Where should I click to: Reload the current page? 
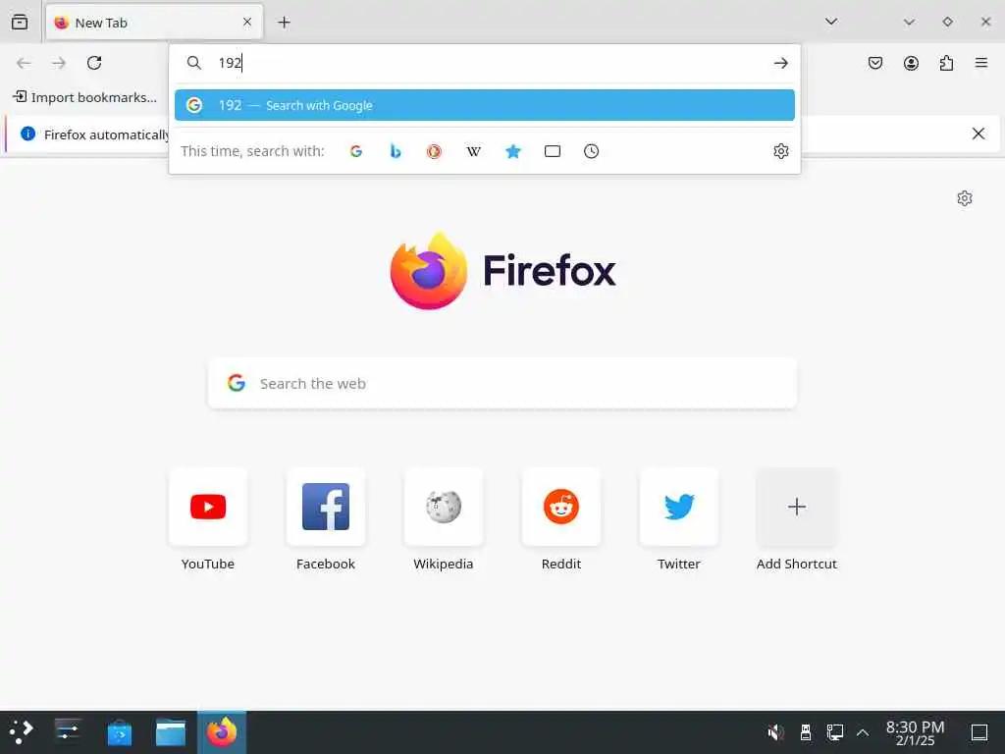pos(94,63)
